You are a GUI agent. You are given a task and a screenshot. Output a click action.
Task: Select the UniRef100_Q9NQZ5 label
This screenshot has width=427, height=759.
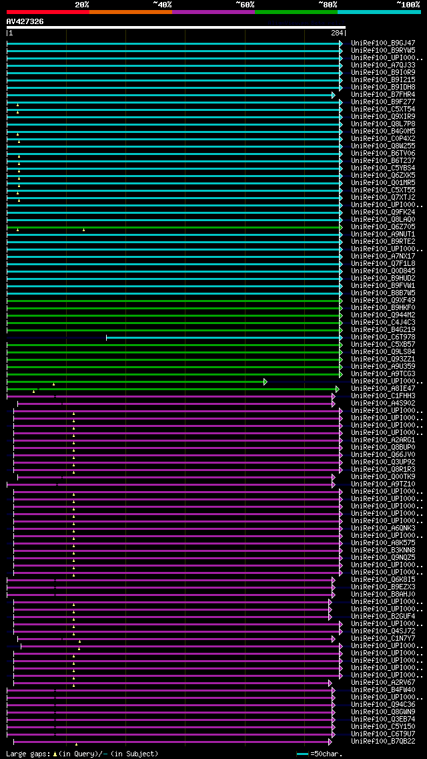pyautogui.click(x=383, y=558)
